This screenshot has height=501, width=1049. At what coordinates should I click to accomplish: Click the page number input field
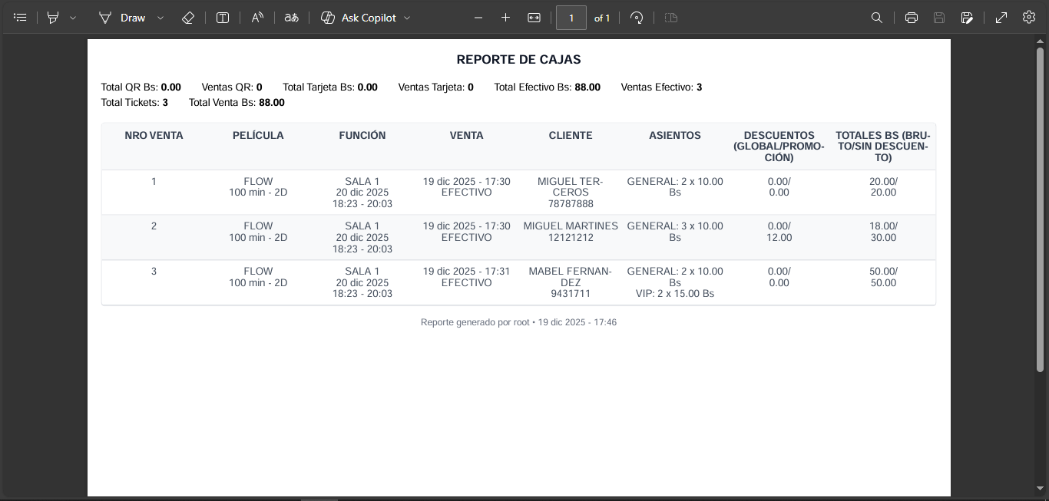point(571,18)
